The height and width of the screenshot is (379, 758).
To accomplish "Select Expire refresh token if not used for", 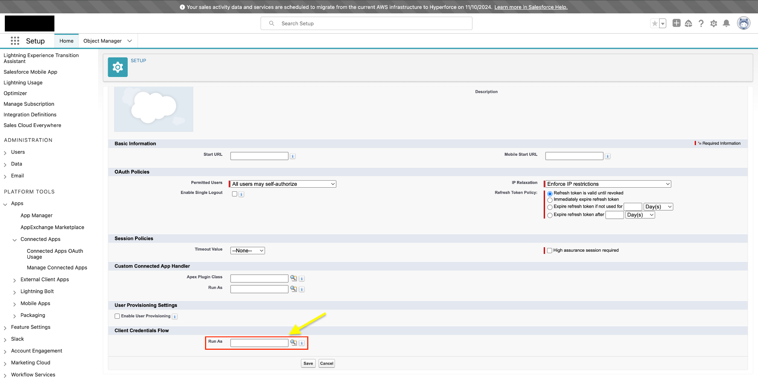I will [550, 207].
